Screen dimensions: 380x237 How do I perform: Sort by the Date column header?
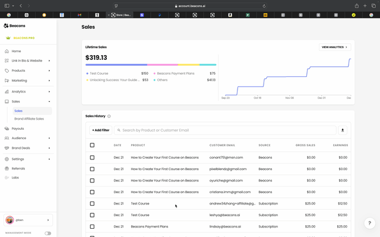(x=118, y=145)
